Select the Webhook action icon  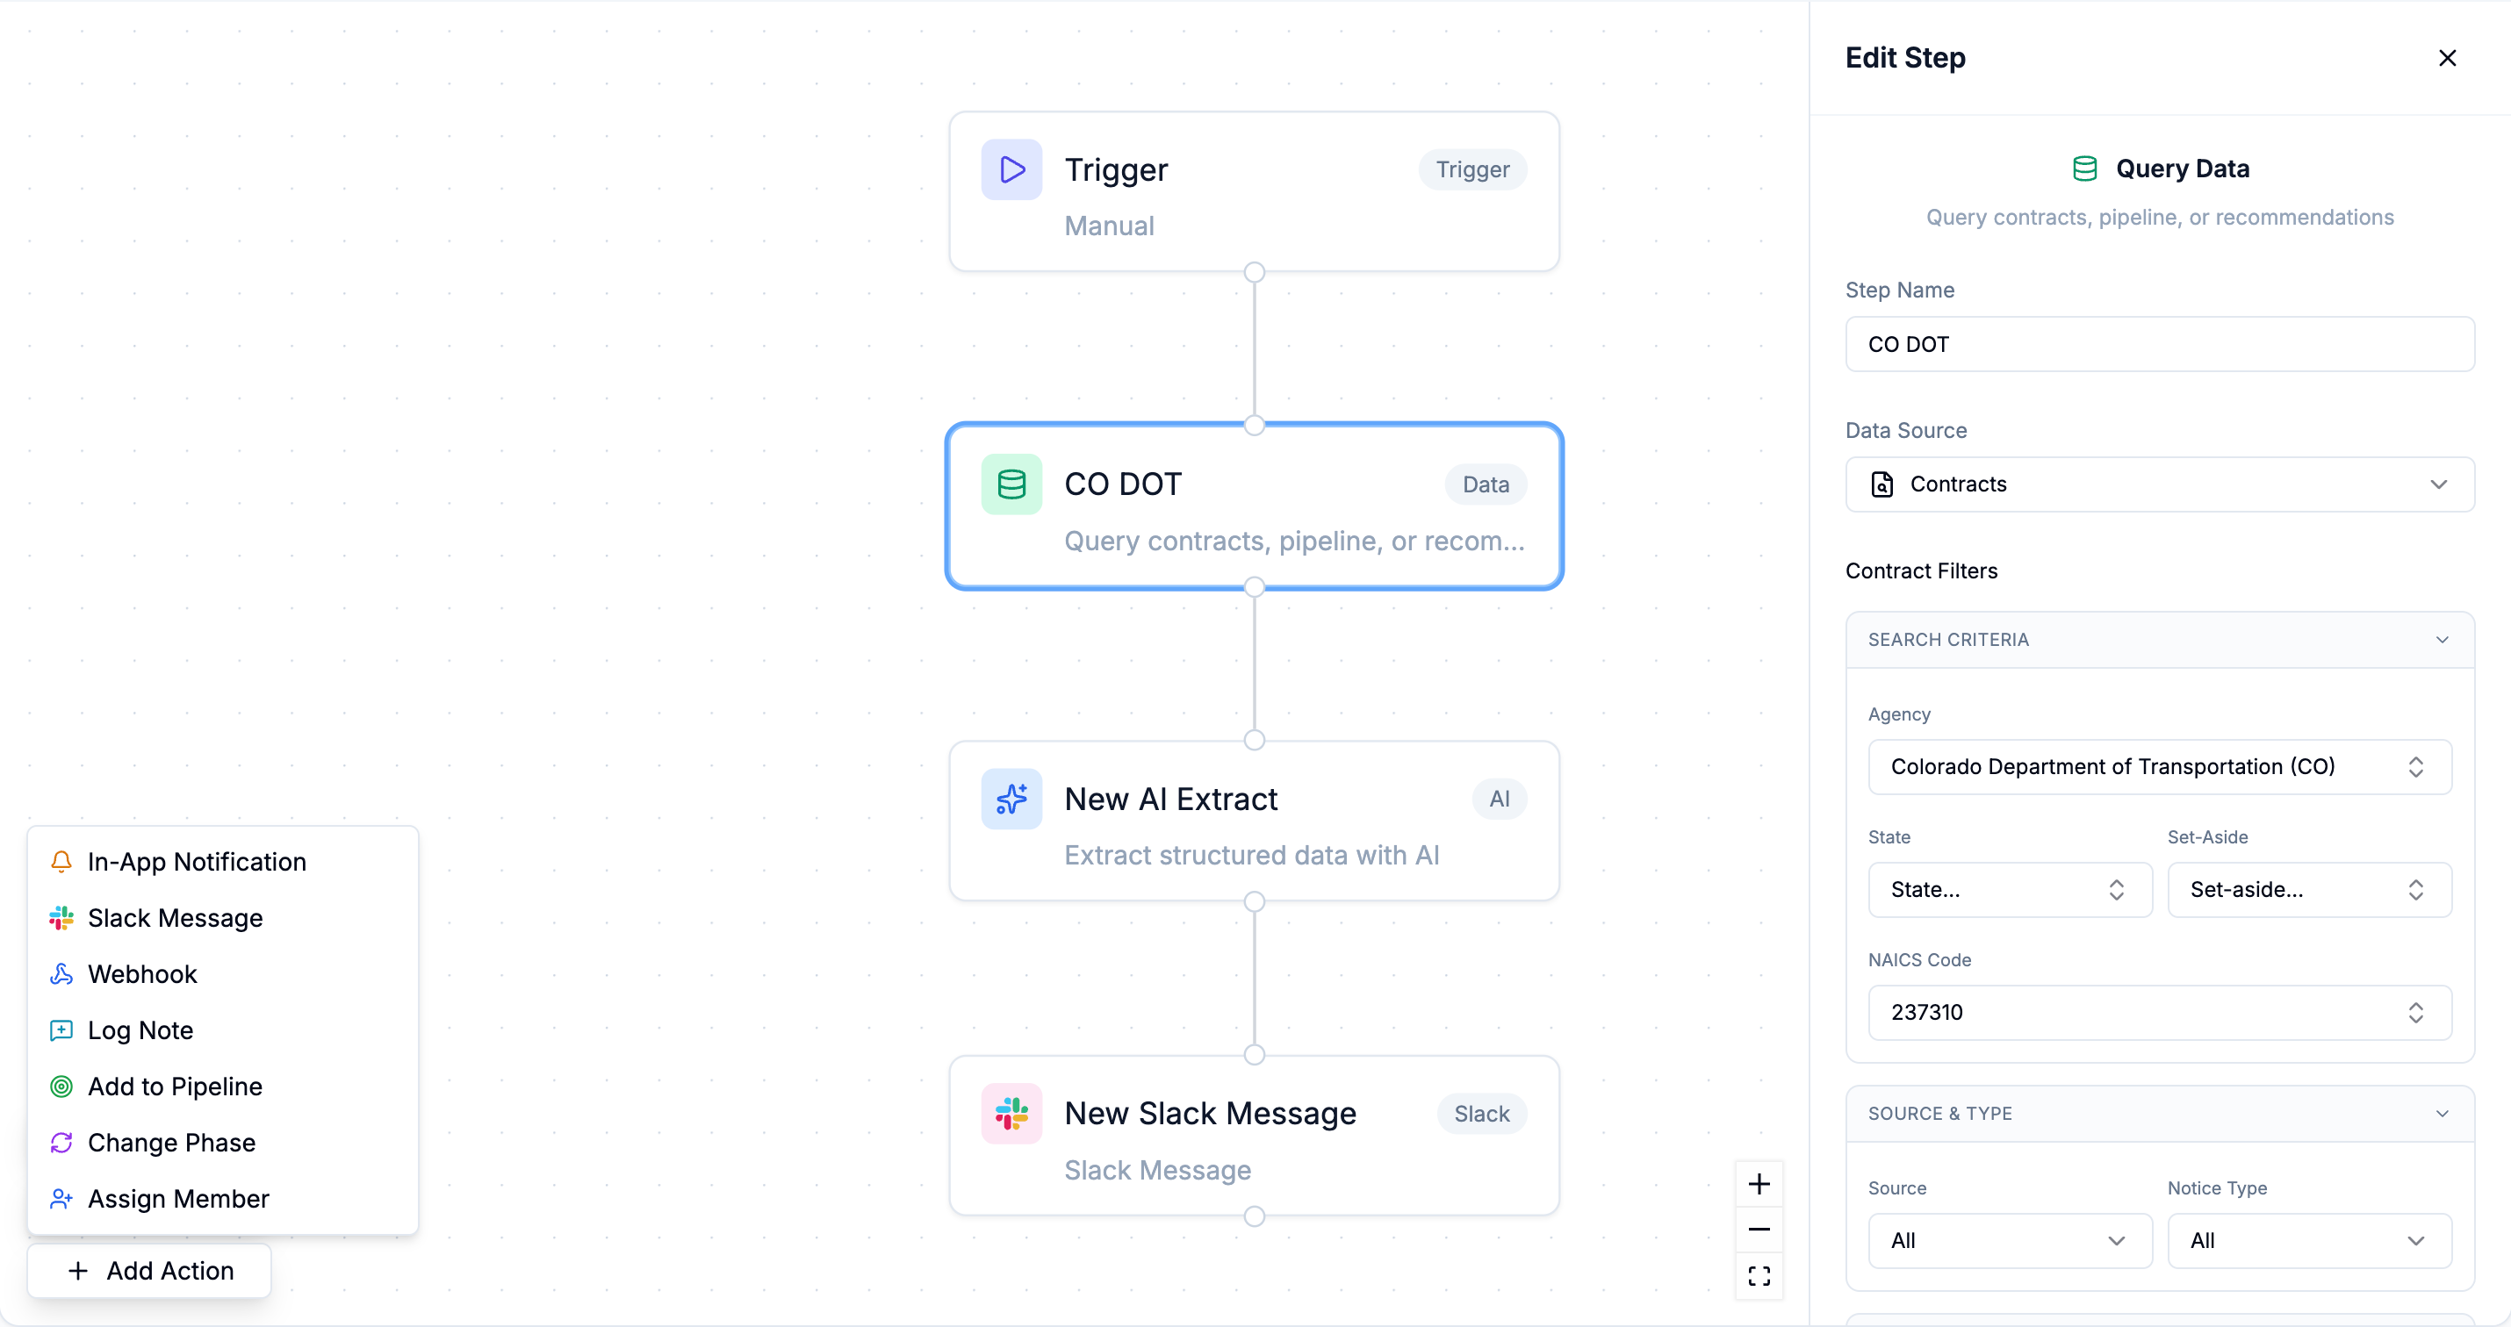61,973
